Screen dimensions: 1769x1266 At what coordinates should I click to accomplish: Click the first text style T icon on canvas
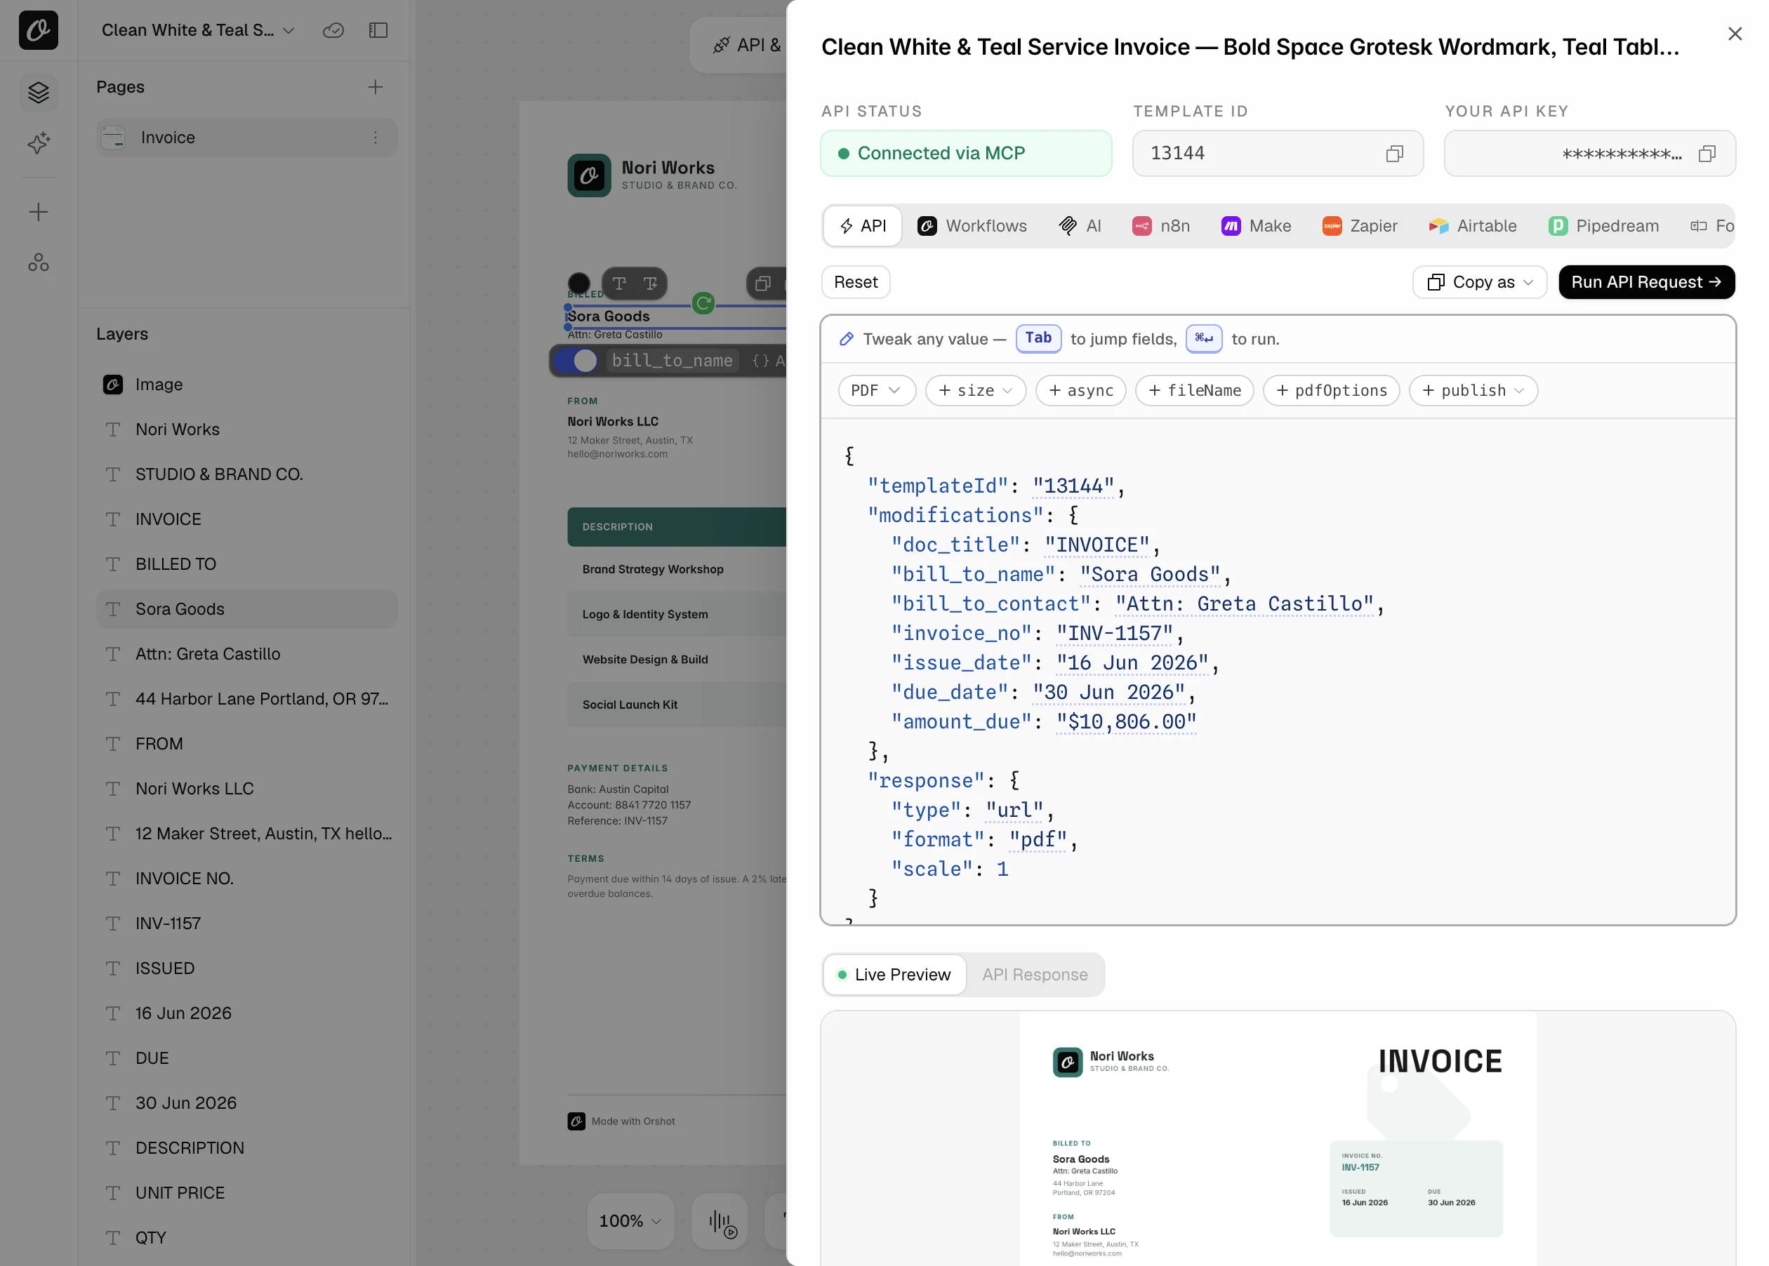(620, 284)
